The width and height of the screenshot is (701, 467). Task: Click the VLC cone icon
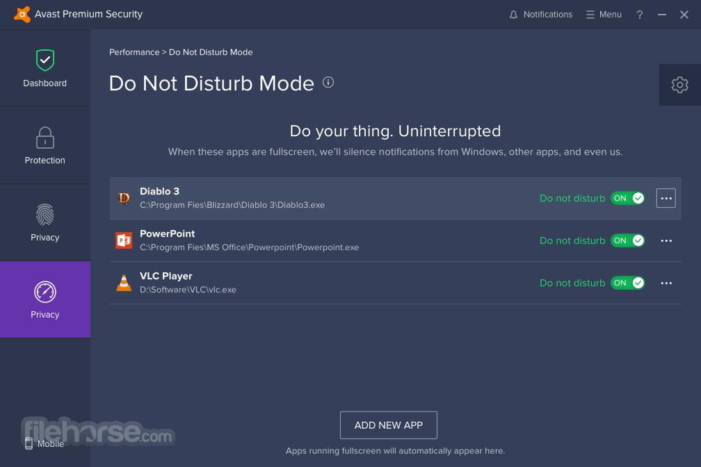[124, 283]
